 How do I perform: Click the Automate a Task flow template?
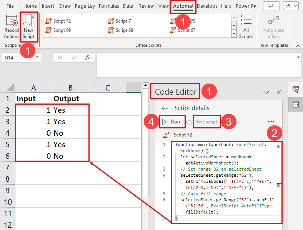(273, 27)
